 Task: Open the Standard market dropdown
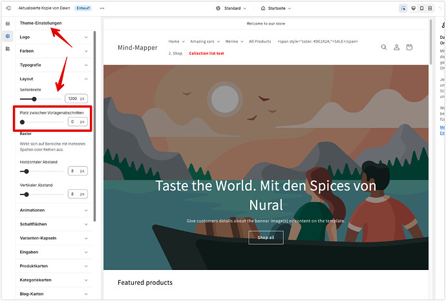[231, 8]
